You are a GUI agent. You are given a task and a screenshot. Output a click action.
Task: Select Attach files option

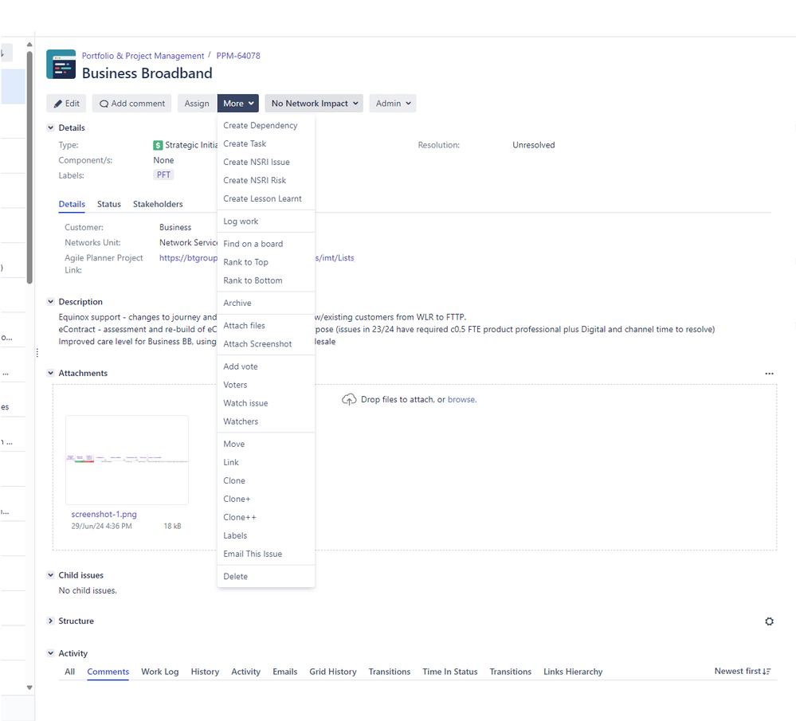coord(266,326)
